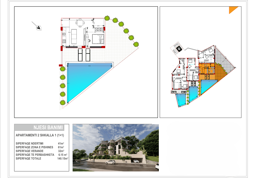Open the building exterior render image
This screenshot has height=178, width=255.
click(x=116, y=148)
